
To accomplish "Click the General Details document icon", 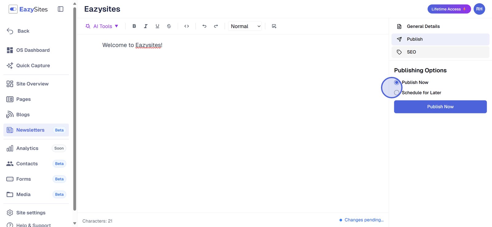I will pos(399,26).
